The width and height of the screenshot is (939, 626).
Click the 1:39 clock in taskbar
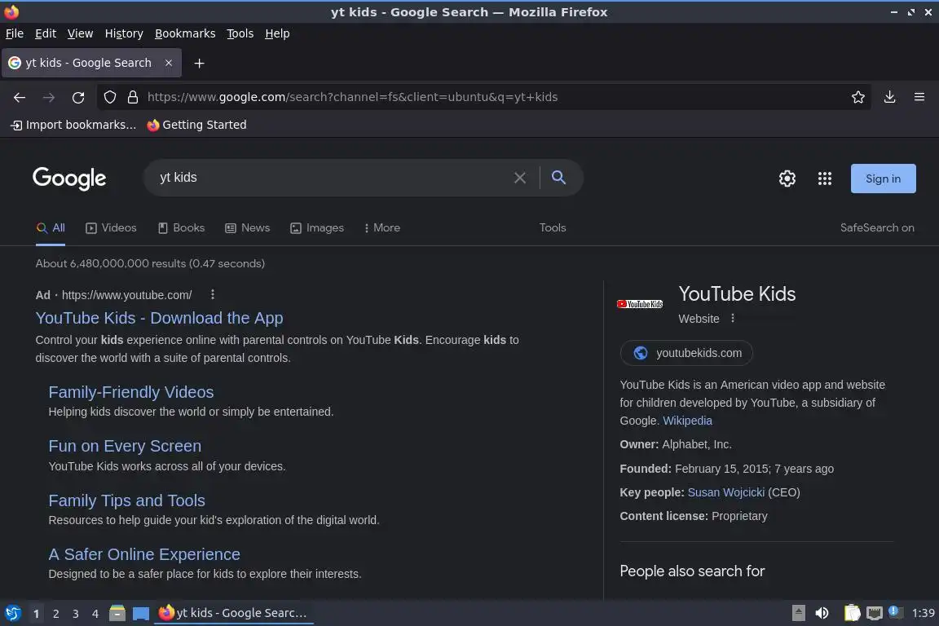point(923,613)
